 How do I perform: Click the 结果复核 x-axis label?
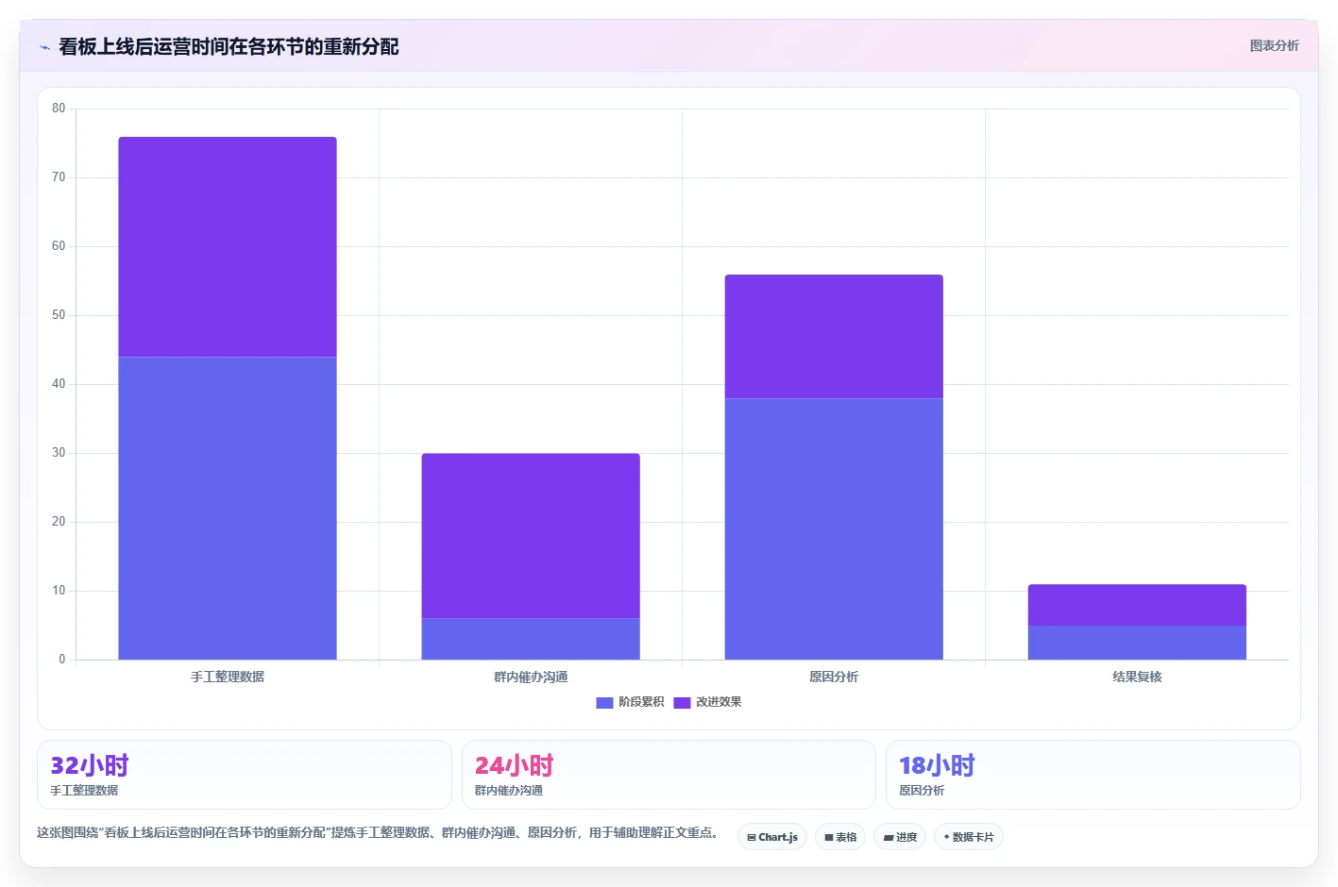[x=1137, y=677]
